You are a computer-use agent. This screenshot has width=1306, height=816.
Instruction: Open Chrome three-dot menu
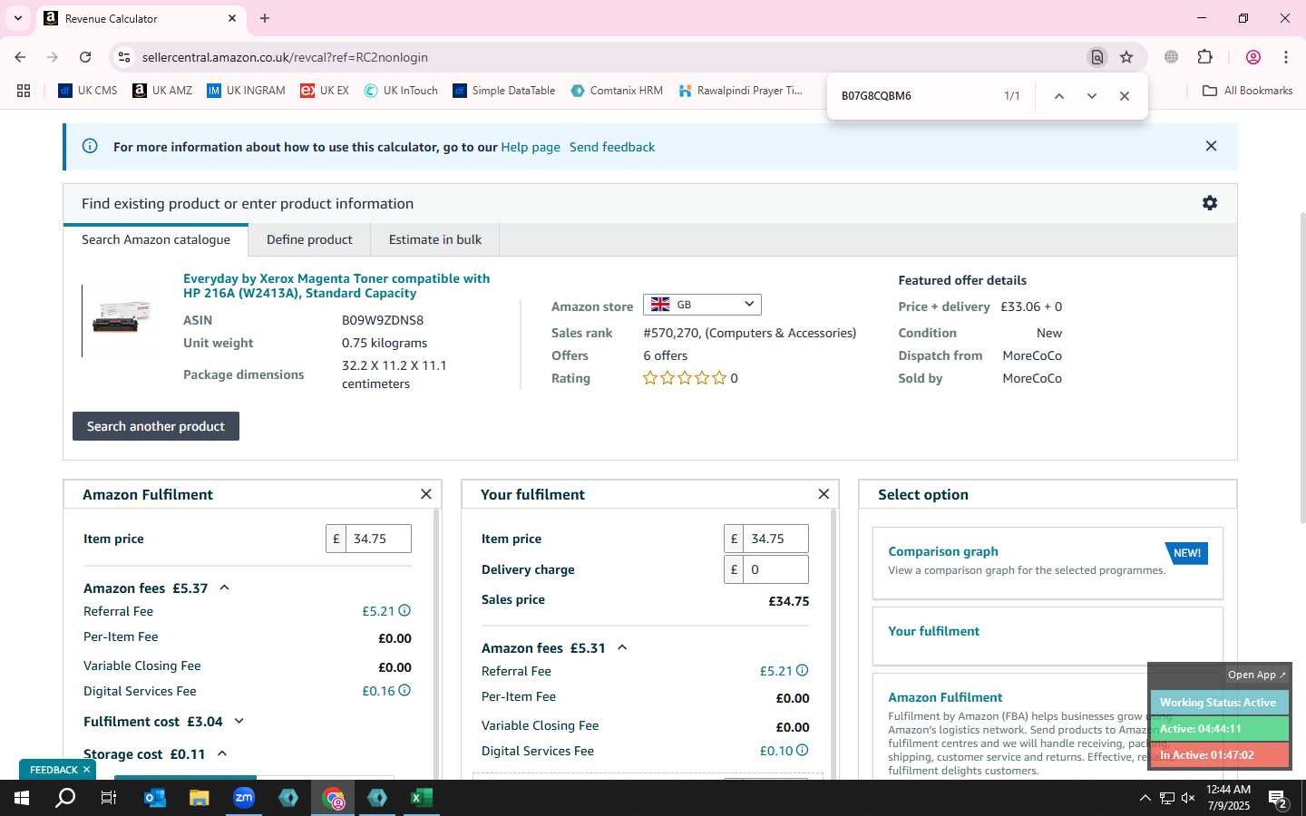click(1286, 57)
